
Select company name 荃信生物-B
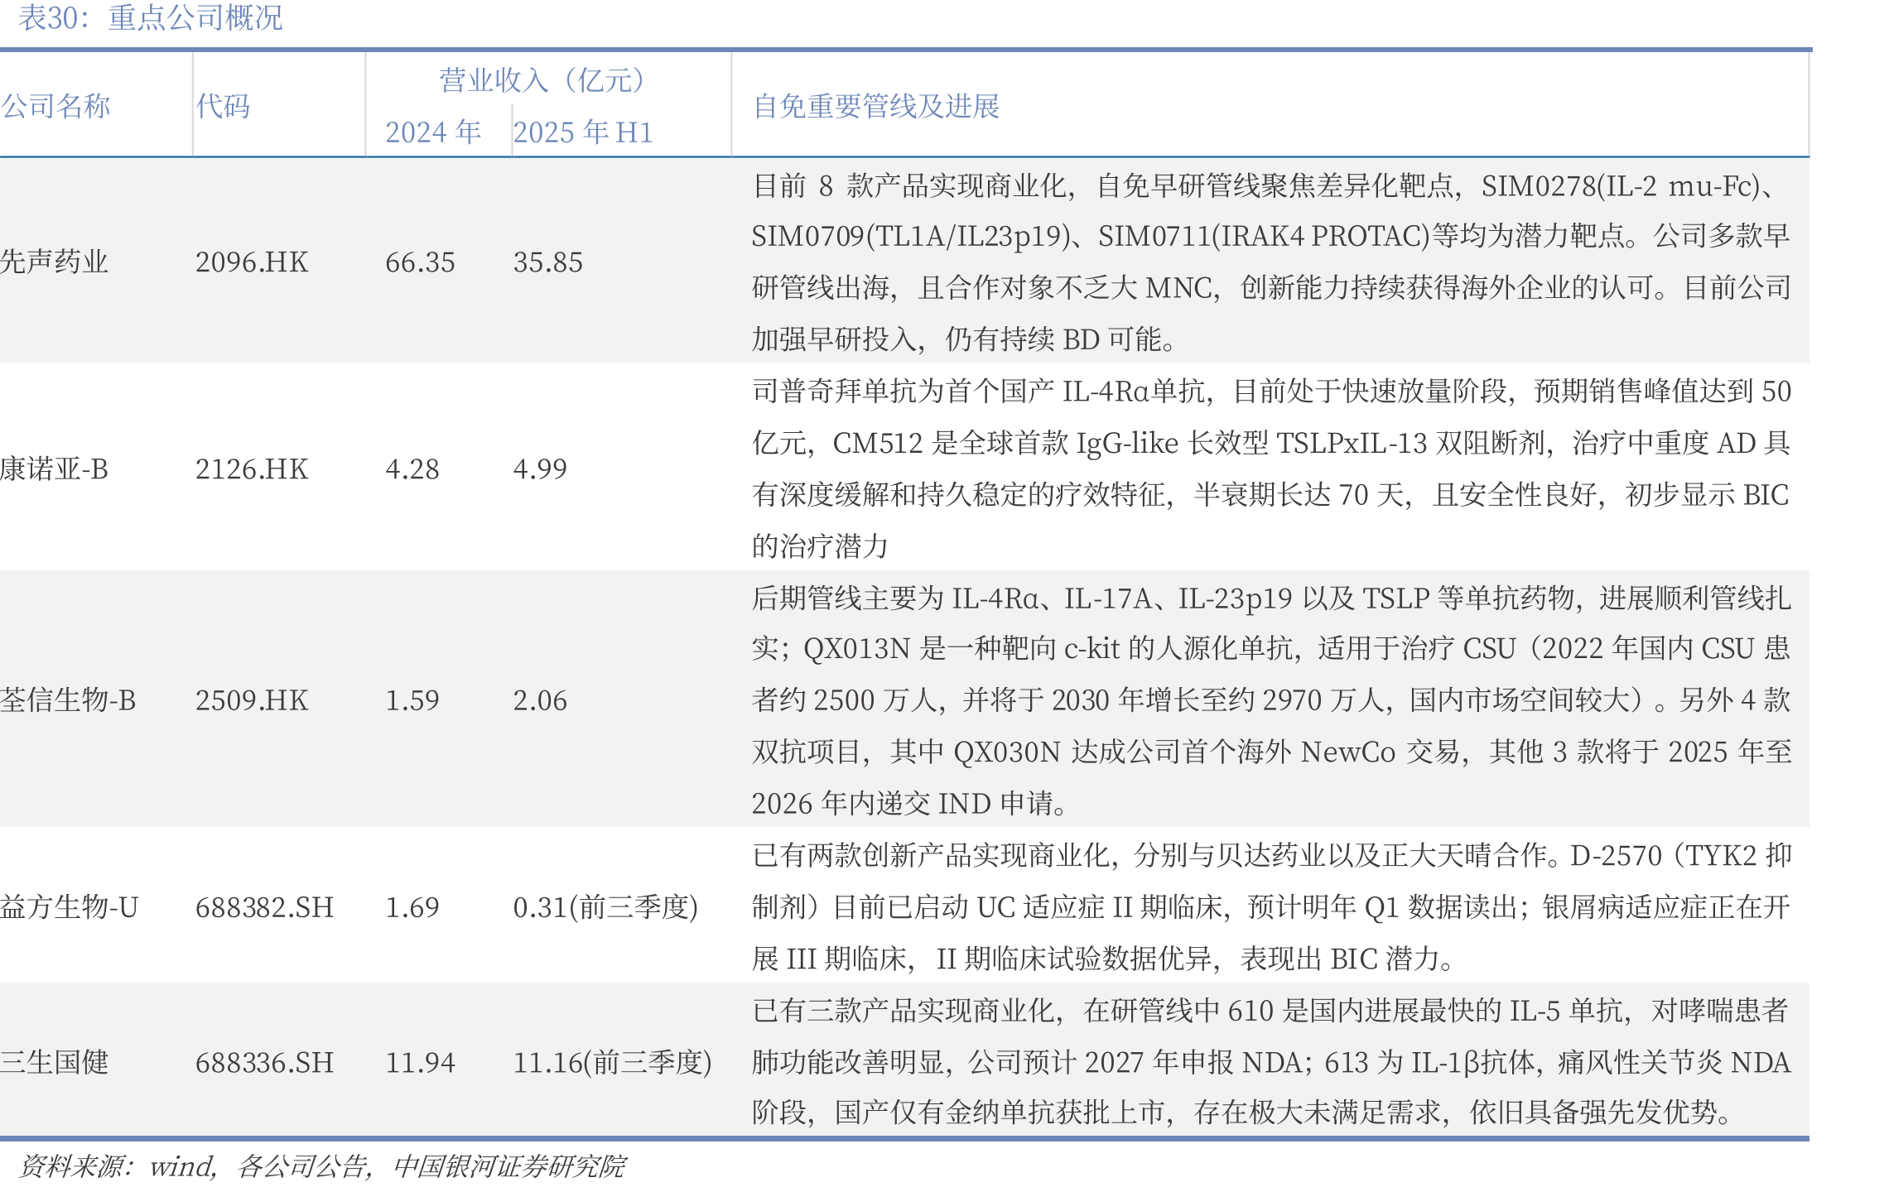tap(68, 699)
